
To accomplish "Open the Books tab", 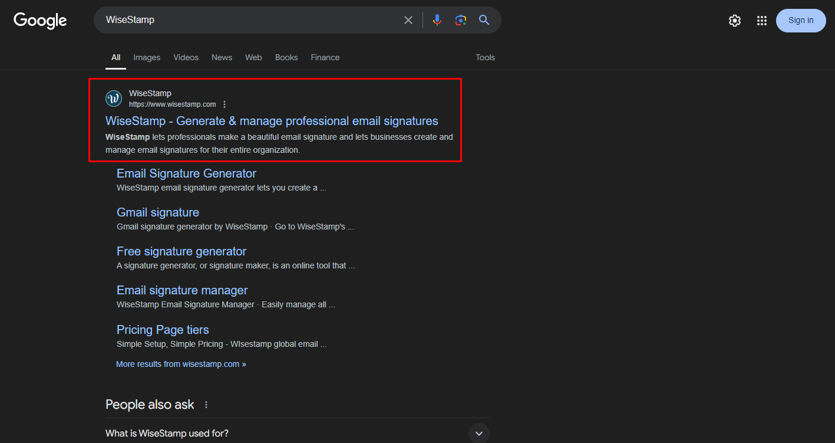I will (x=286, y=57).
